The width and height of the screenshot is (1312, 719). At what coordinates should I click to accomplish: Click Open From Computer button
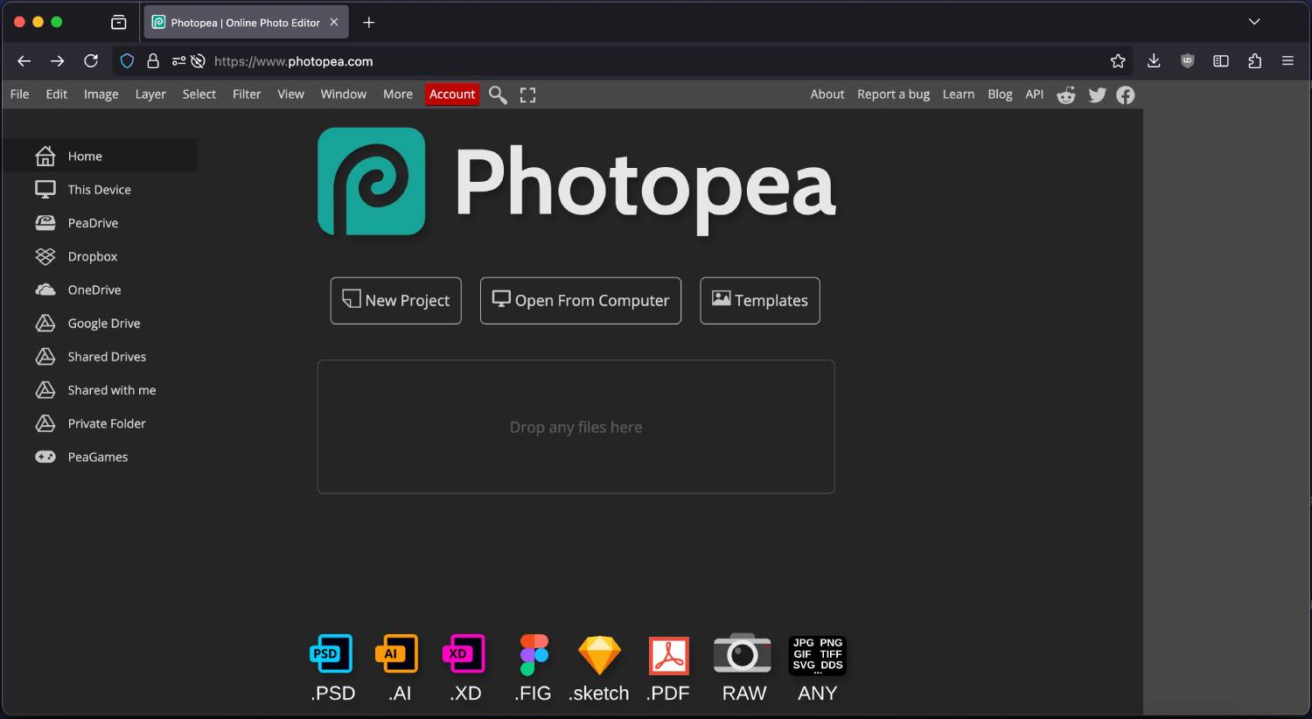tap(581, 301)
